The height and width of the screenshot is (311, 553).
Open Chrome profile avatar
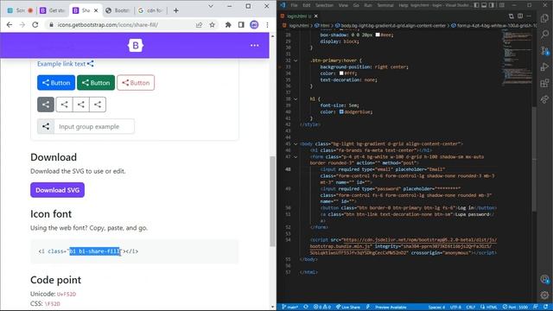coord(254,25)
